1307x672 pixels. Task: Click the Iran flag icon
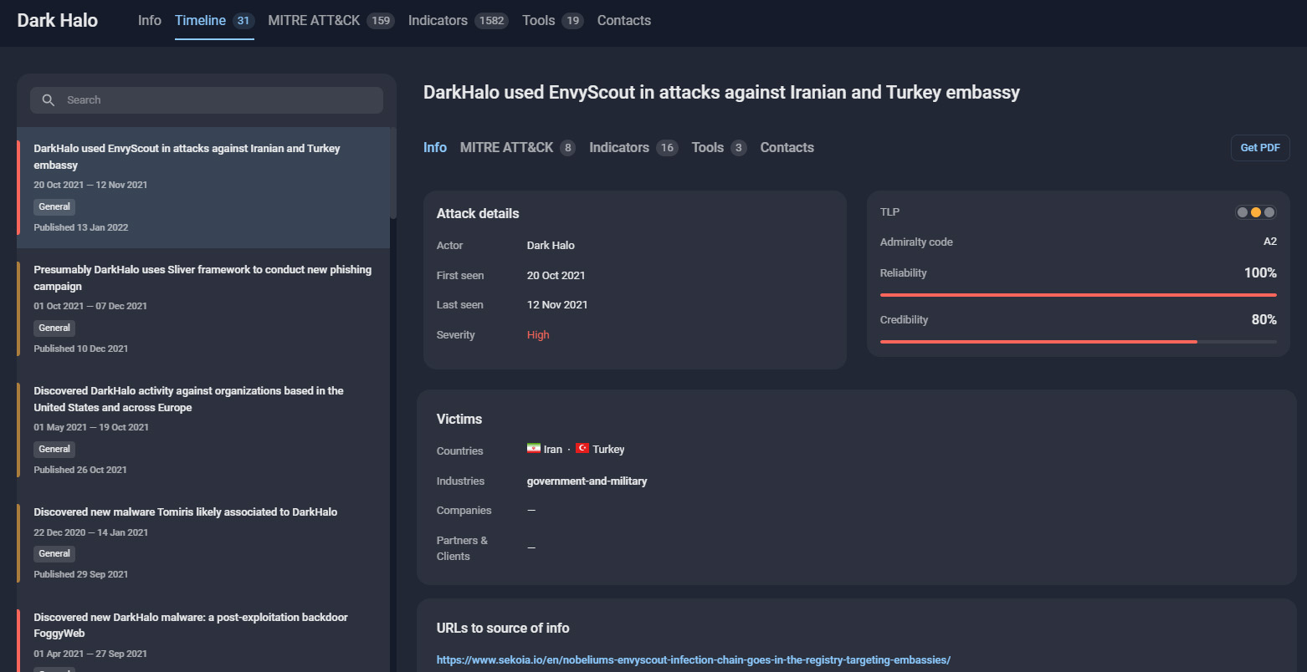tap(533, 449)
